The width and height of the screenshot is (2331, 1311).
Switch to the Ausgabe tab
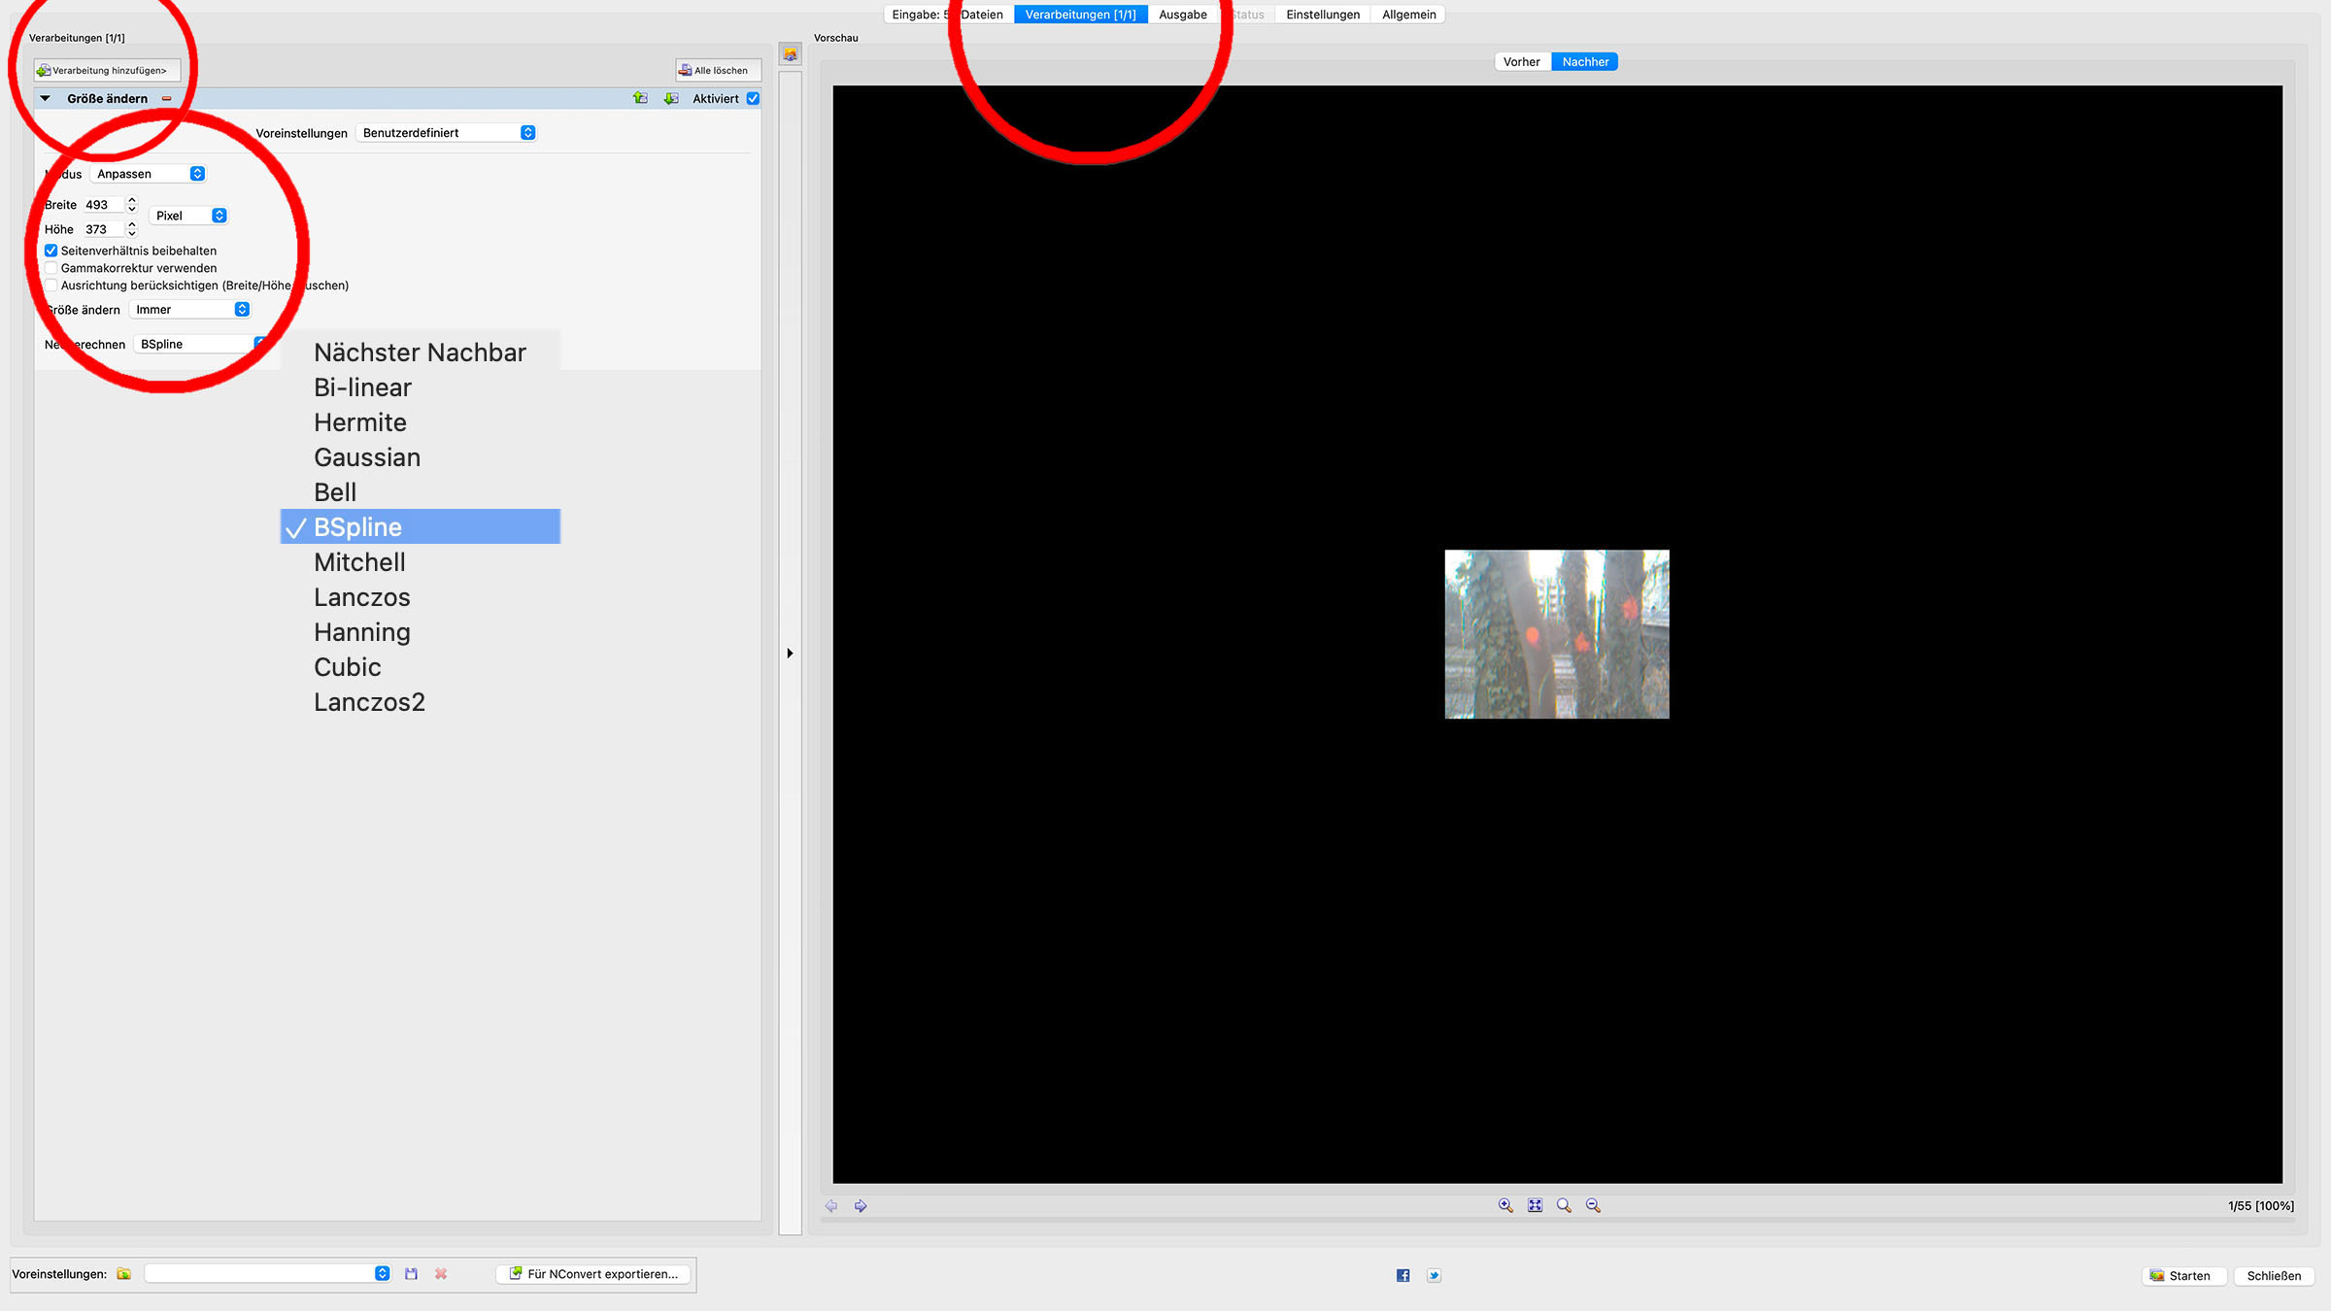pyautogui.click(x=1182, y=15)
